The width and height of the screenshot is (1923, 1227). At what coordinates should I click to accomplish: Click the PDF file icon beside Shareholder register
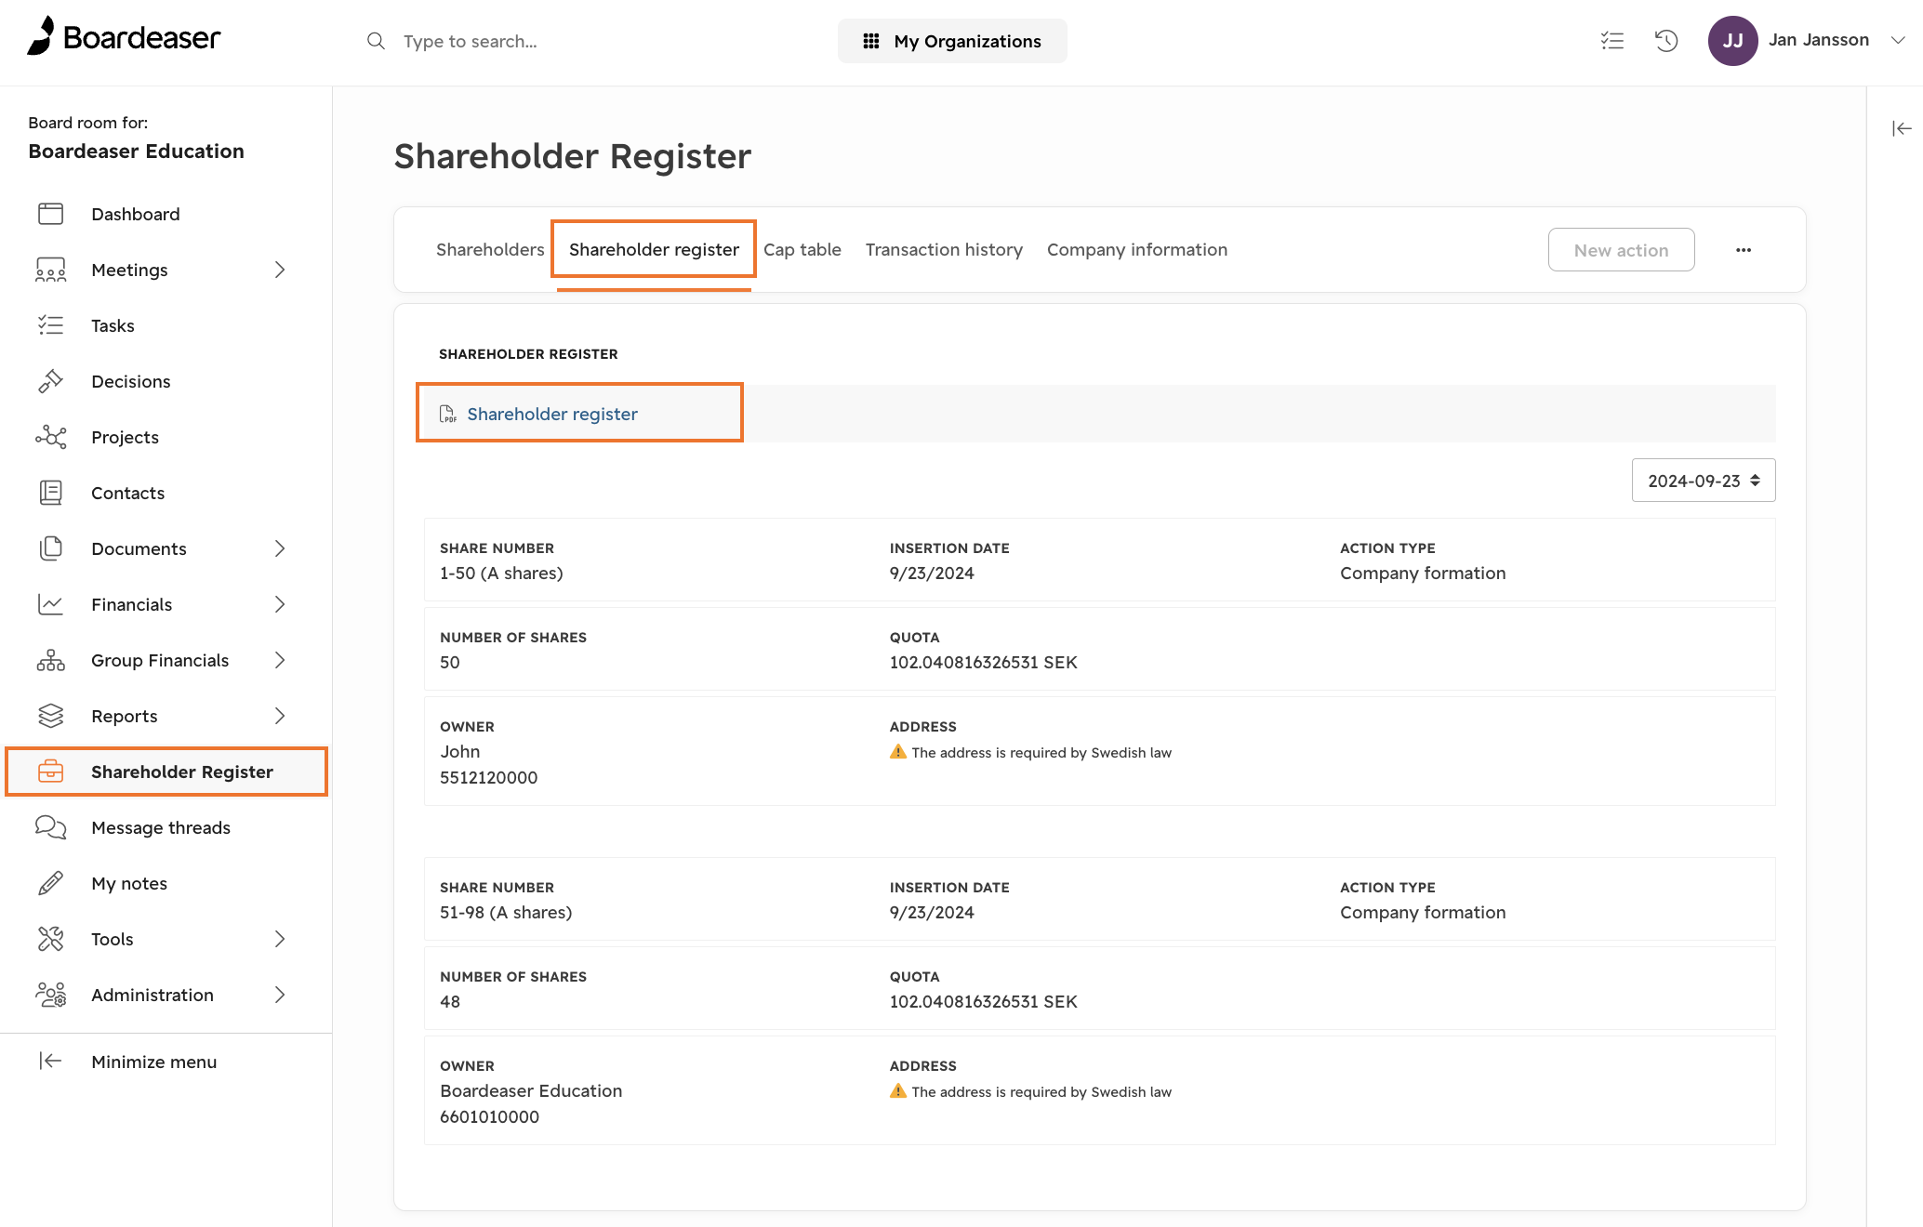pyautogui.click(x=448, y=414)
